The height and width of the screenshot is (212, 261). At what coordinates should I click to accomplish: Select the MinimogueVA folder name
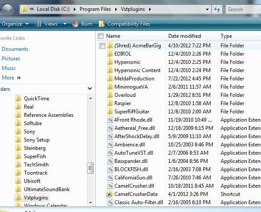131,87
